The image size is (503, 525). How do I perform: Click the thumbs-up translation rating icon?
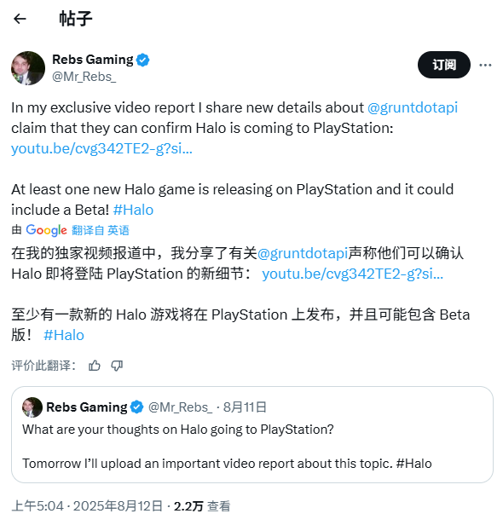coord(95,366)
